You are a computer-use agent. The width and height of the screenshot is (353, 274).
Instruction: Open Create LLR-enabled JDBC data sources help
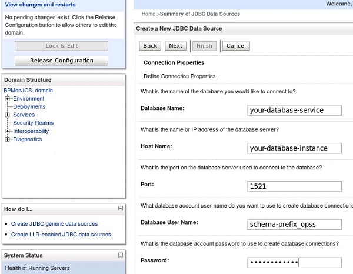coord(61,235)
